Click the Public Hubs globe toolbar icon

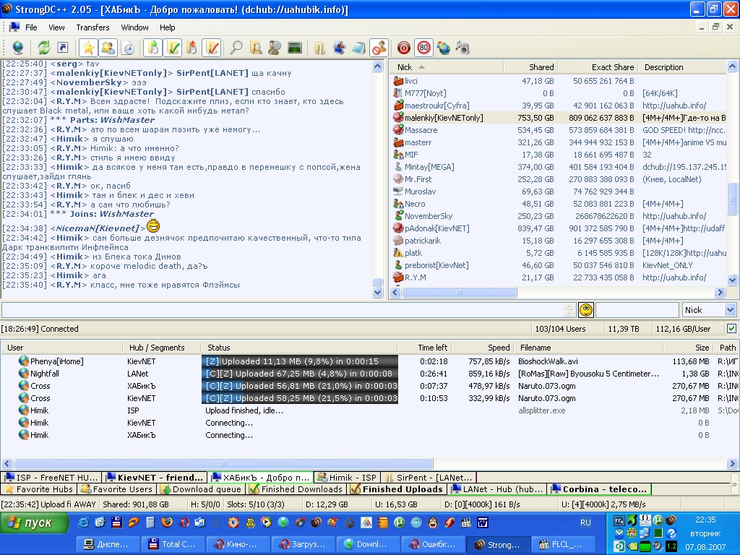pyautogui.click(x=17, y=48)
